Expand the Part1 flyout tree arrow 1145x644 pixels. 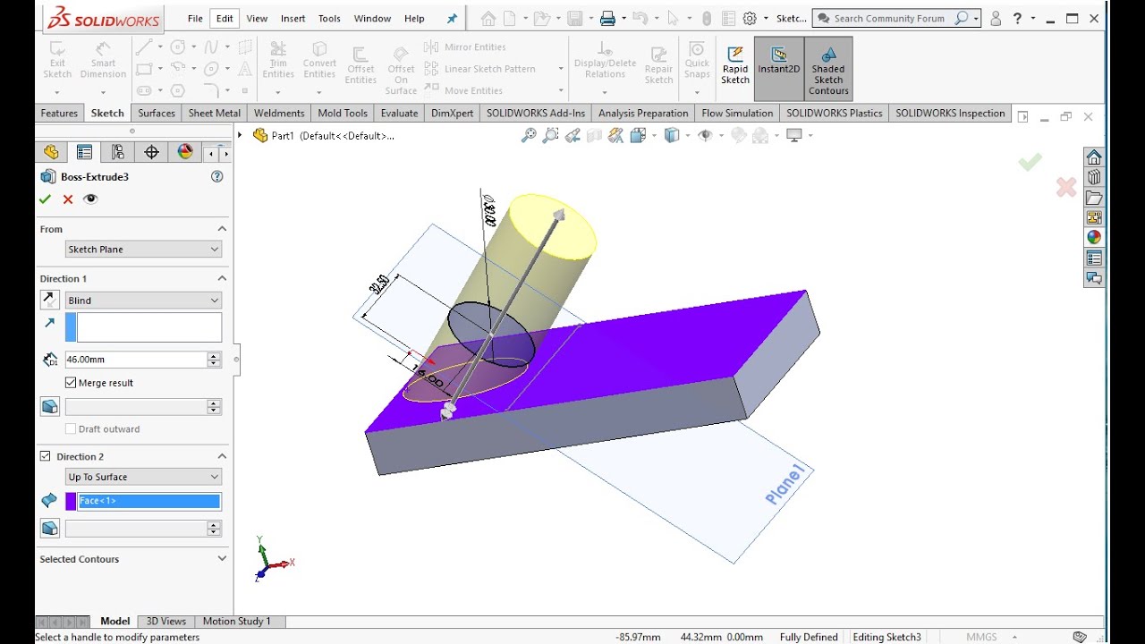(240, 135)
